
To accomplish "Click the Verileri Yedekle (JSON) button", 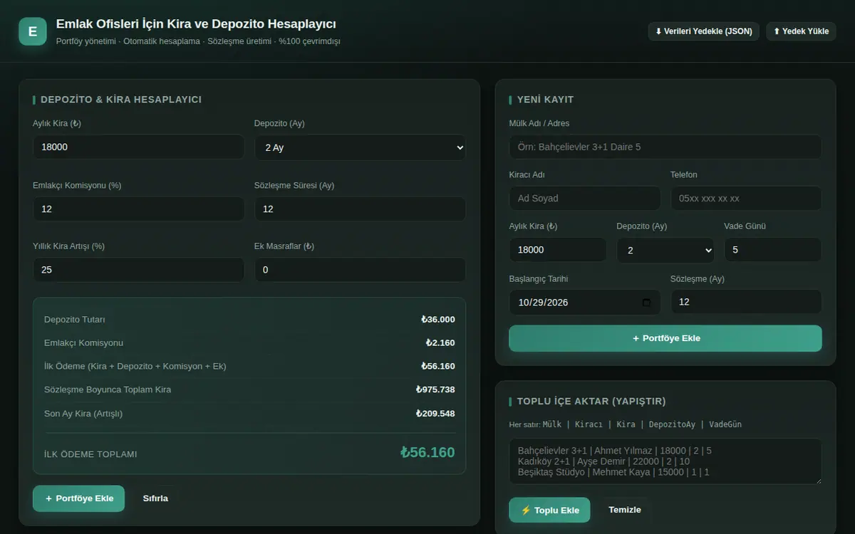I will (703, 31).
